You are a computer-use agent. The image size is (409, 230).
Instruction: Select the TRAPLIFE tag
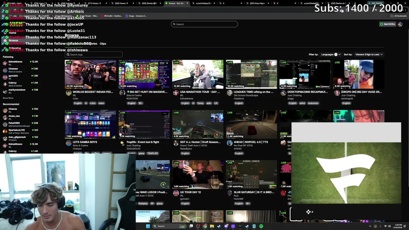[x=152, y=153]
